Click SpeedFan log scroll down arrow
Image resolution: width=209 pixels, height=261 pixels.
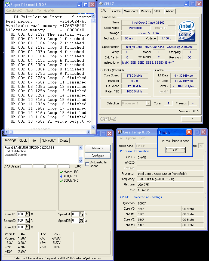[81, 161]
